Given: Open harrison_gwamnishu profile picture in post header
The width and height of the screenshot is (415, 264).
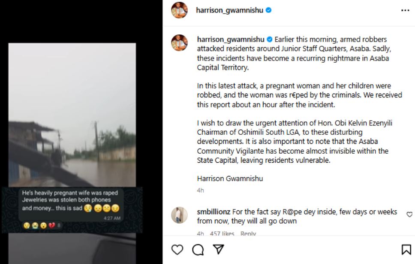Looking at the screenshot, I should point(180,10).
